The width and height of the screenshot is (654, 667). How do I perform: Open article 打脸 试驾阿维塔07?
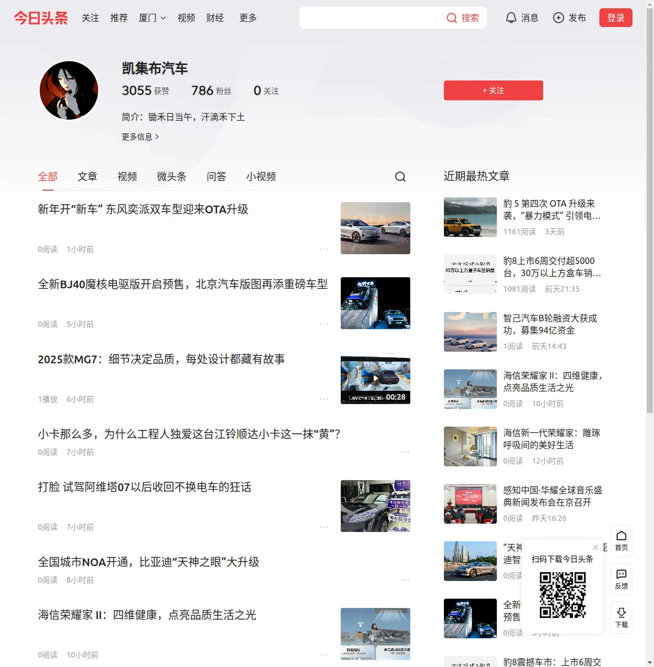(x=145, y=487)
